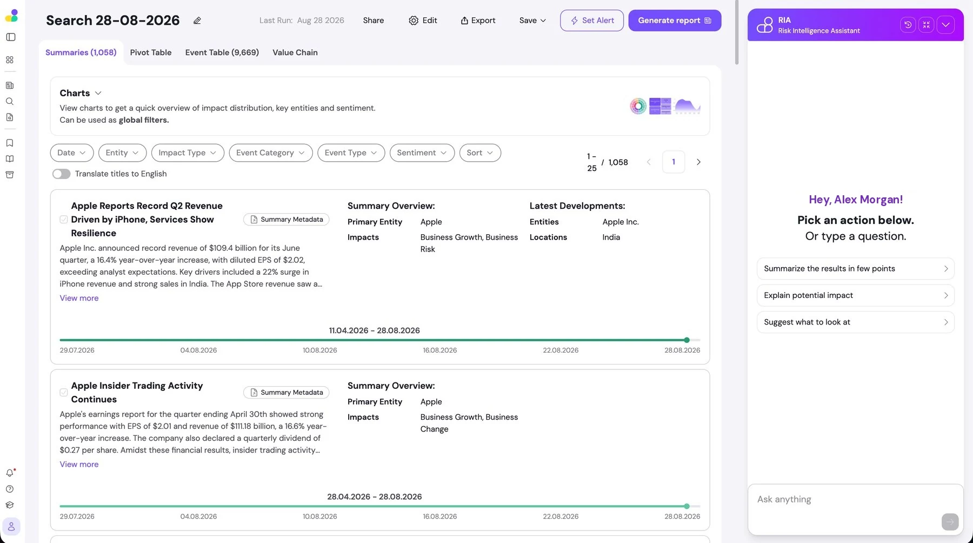This screenshot has width=973, height=543.
Task: Open the Entity filter dropdown
Action: click(122, 153)
